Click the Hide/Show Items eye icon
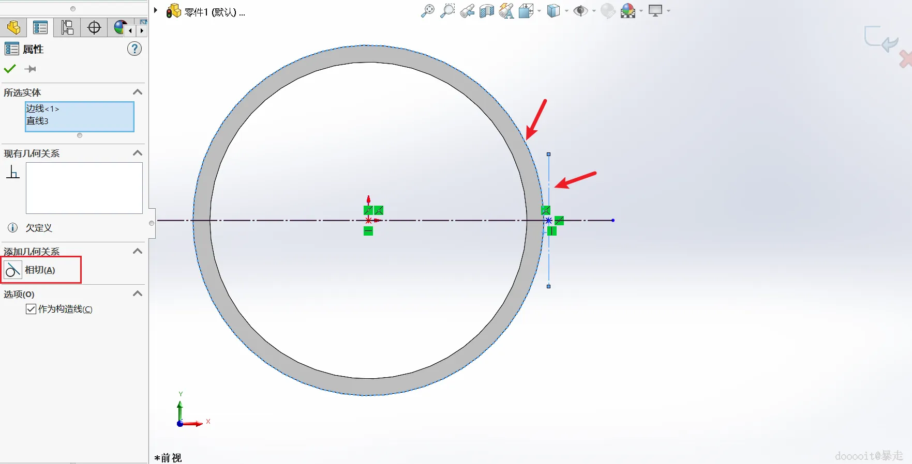 [x=580, y=11]
